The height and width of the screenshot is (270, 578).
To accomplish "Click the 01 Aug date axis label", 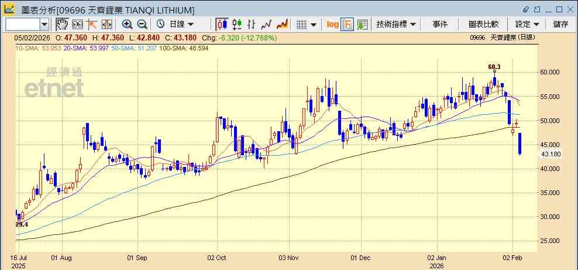I will click(62, 258).
